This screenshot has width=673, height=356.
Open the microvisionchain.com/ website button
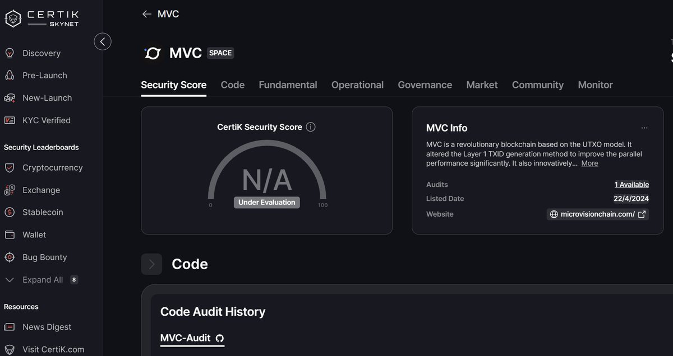[598, 214]
